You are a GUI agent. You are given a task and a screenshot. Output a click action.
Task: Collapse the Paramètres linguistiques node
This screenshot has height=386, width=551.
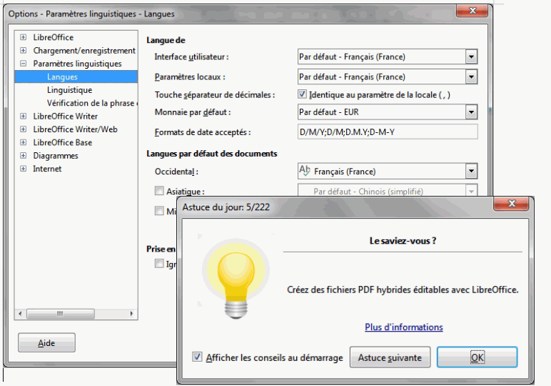[x=23, y=64]
